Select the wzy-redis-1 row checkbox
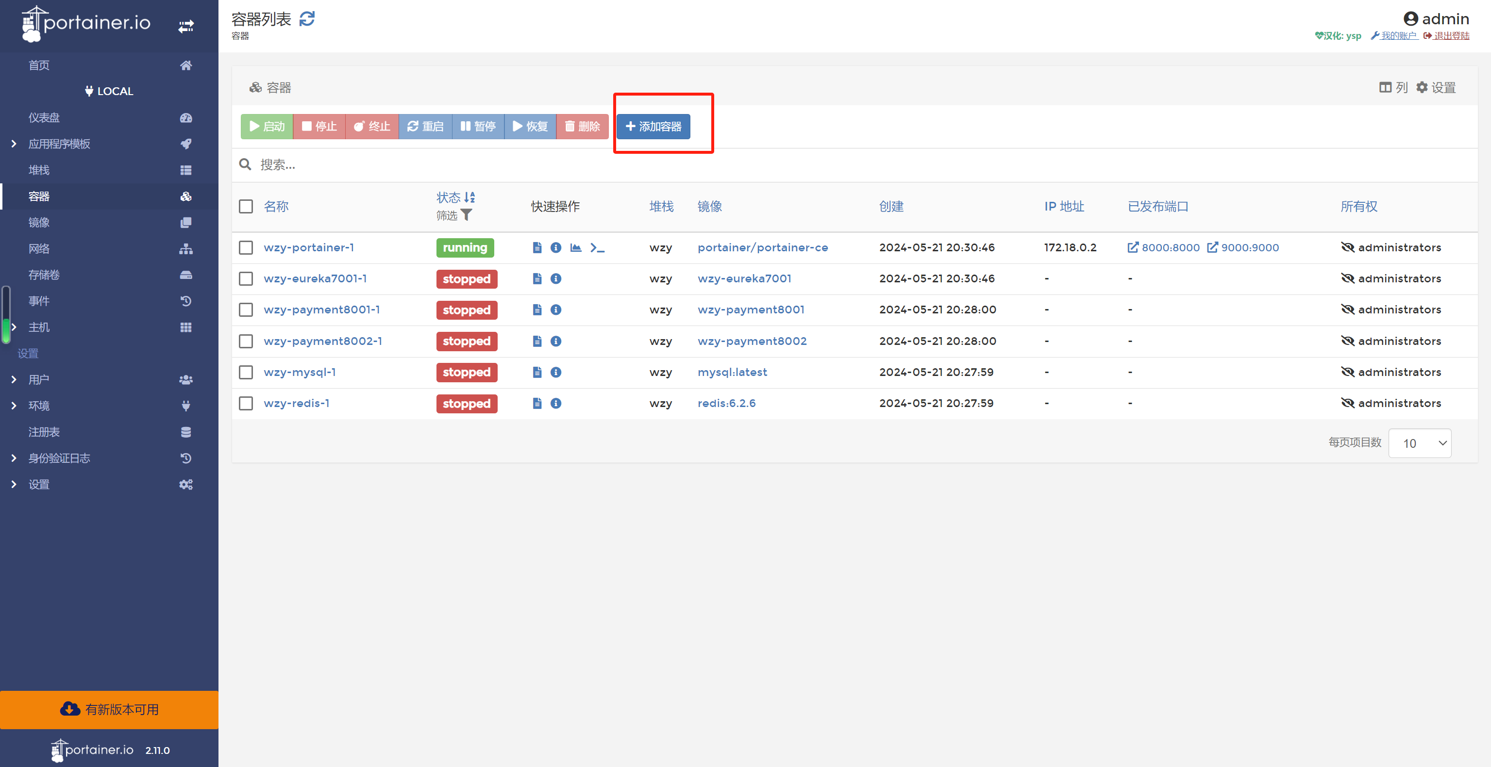Viewport: 1491px width, 767px height. [x=246, y=403]
